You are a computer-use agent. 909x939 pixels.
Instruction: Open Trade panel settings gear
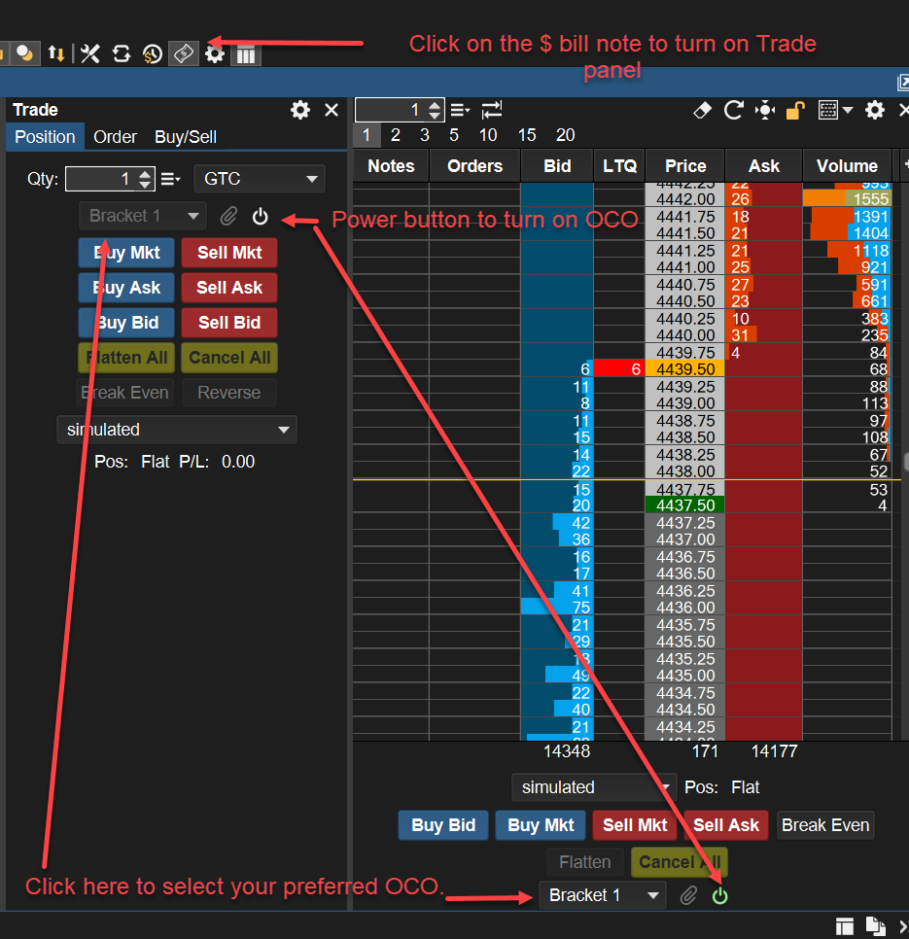click(300, 110)
